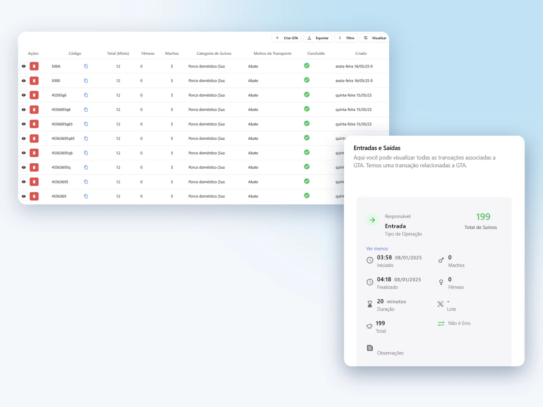This screenshot has width=543, height=407.
Task: Sort by the Criado column header
Action: point(361,53)
